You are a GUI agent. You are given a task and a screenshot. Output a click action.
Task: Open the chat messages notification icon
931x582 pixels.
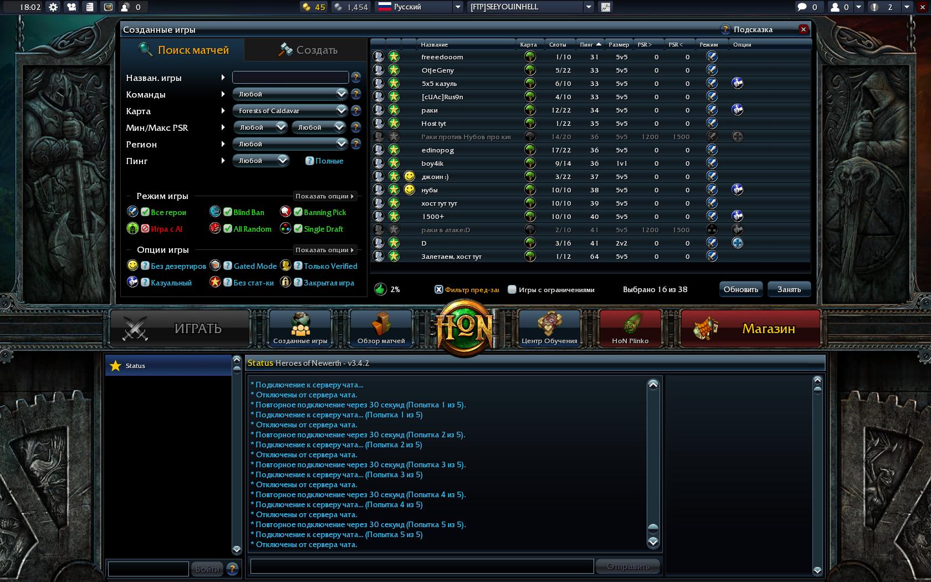[x=802, y=7]
